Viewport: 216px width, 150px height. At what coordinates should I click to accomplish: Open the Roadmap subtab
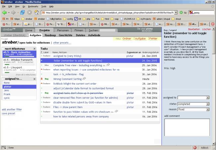click(x=50, y=35)
